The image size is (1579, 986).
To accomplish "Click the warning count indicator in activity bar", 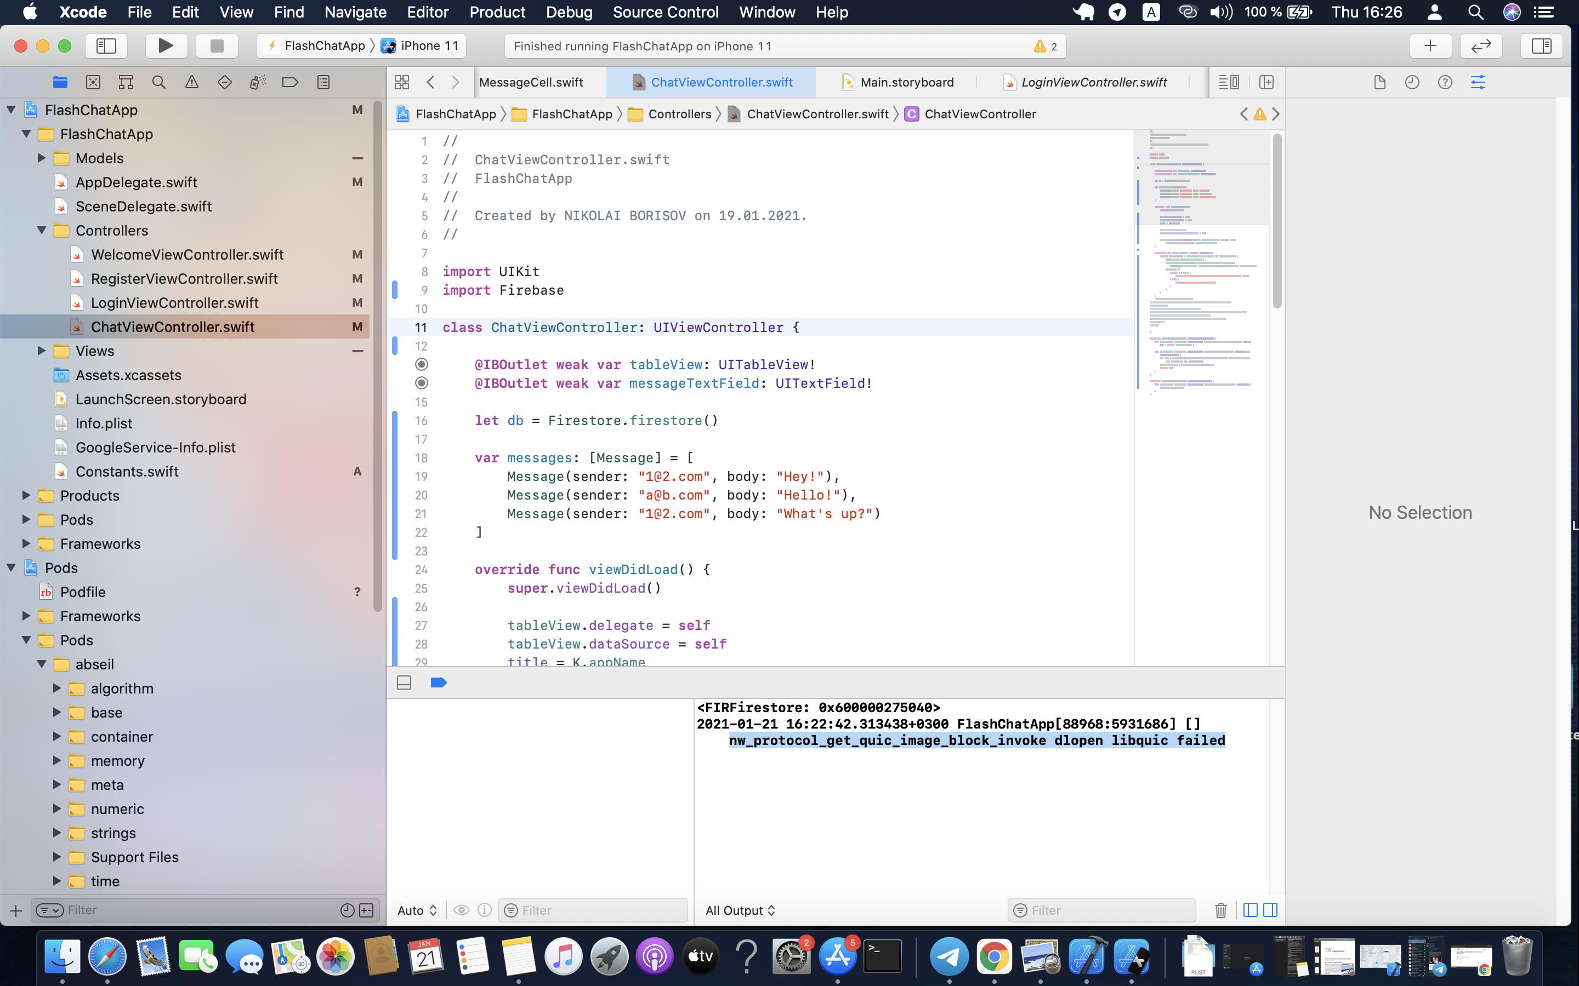I will click(x=1046, y=47).
